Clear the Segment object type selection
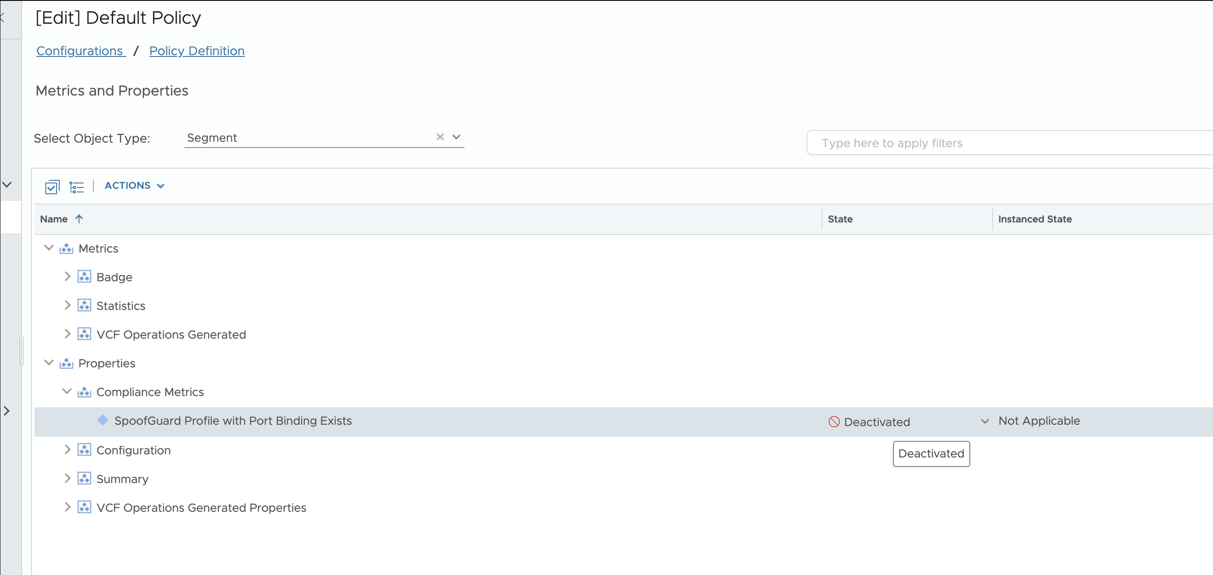 click(x=440, y=137)
